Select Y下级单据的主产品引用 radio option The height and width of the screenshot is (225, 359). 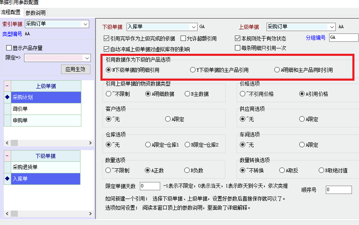(193, 70)
